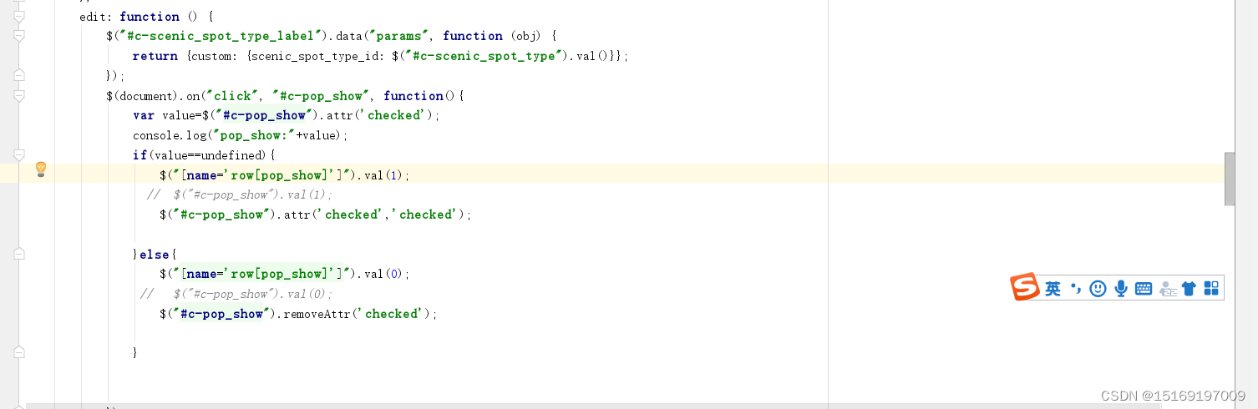Collapse the data("params") function fold

pyautogui.click(x=19, y=36)
